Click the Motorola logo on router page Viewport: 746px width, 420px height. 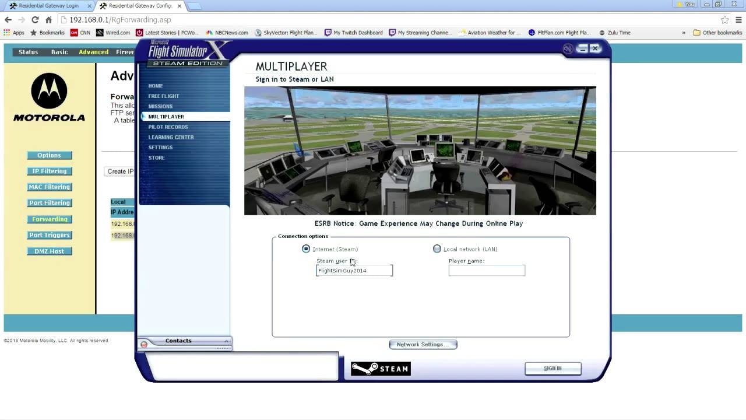coord(50,97)
